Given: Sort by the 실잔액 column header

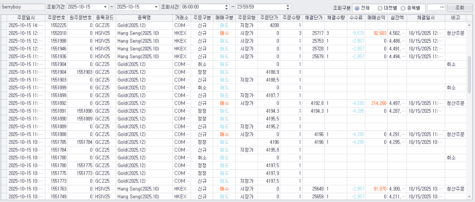Looking at the screenshot, I should [x=397, y=18].
